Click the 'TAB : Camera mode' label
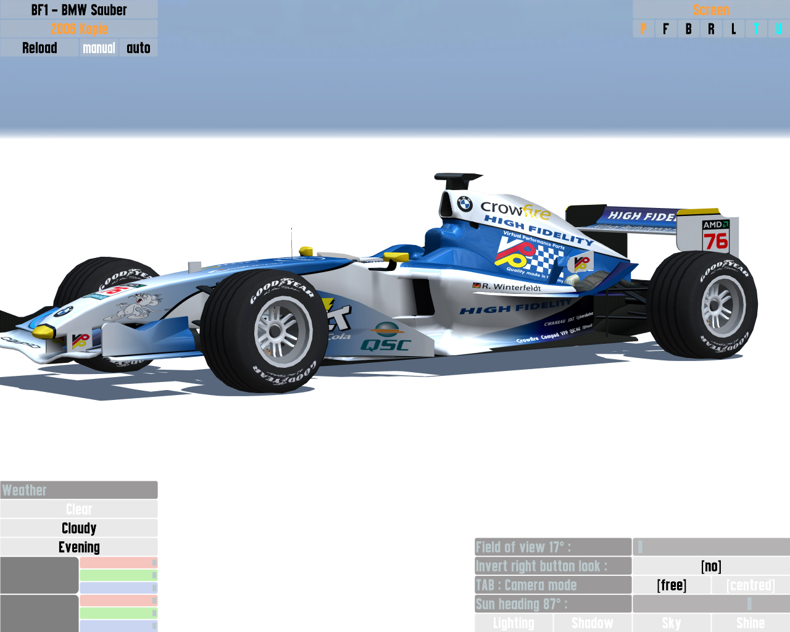Screen dimensions: 790x632 click(x=553, y=585)
